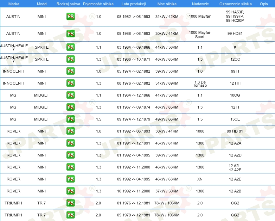Click fuel icon in MG Midget 12 H row

click(x=70, y=107)
